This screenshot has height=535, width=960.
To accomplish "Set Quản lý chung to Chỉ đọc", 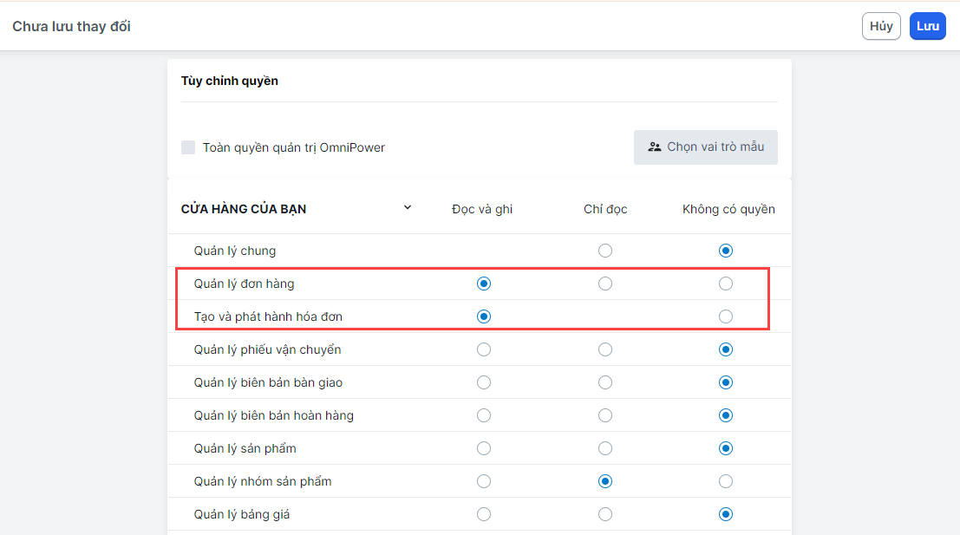I will tap(605, 251).
